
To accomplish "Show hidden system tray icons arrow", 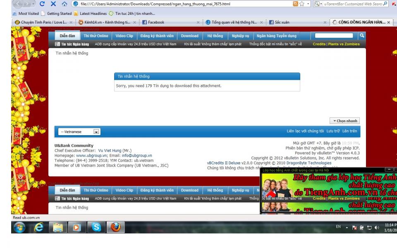I will click(x=347, y=227).
